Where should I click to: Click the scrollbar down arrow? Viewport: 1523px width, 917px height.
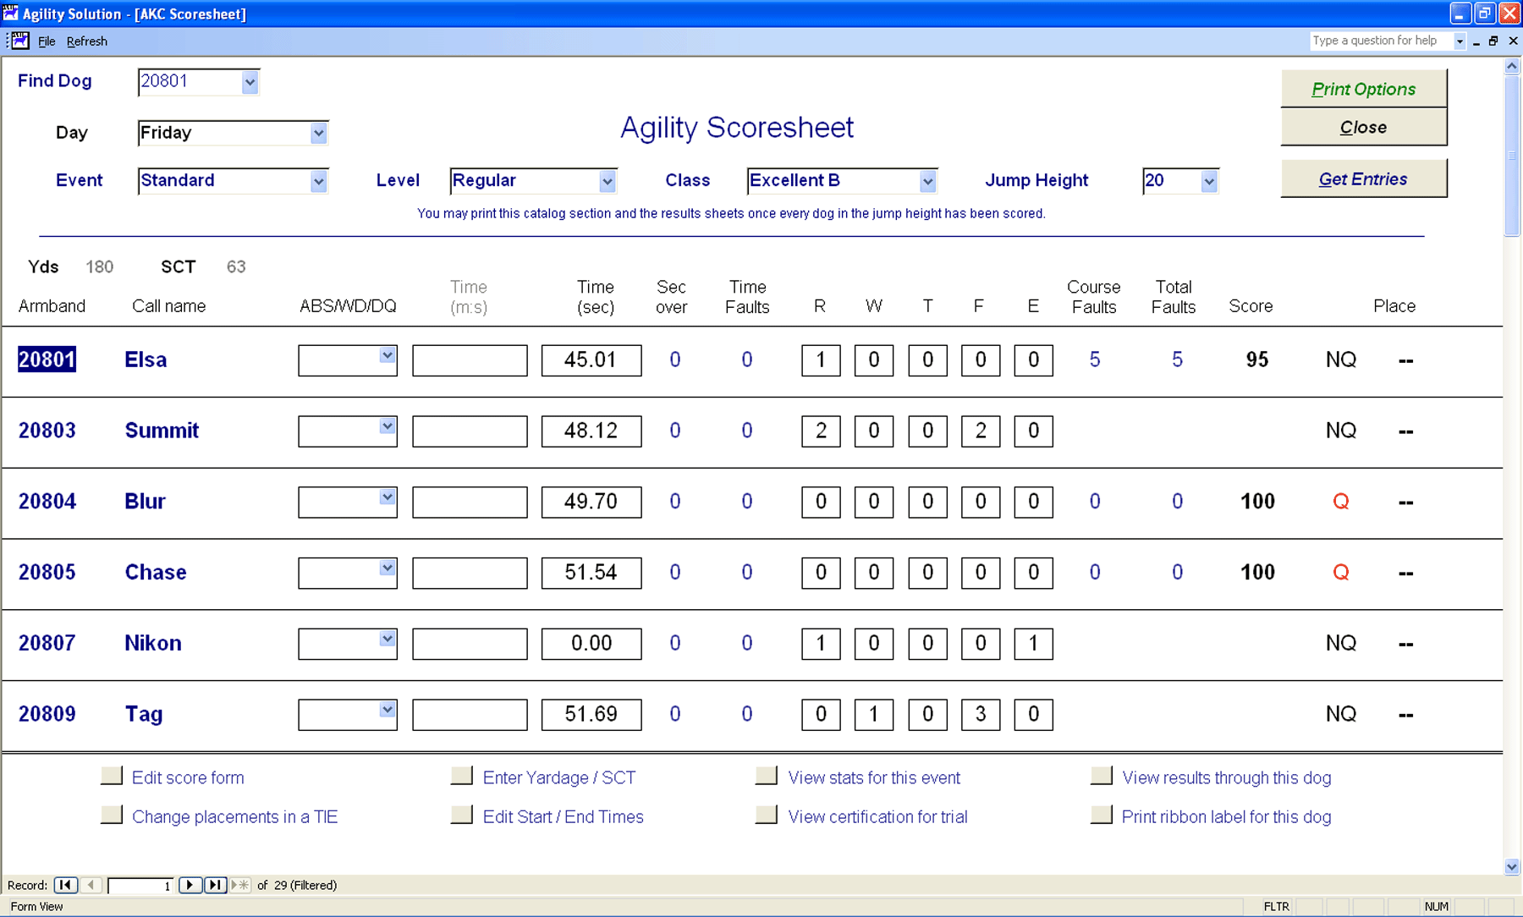coord(1511,866)
